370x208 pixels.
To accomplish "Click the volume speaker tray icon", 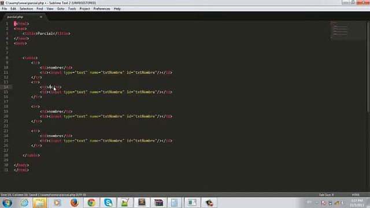I will (342, 203).
